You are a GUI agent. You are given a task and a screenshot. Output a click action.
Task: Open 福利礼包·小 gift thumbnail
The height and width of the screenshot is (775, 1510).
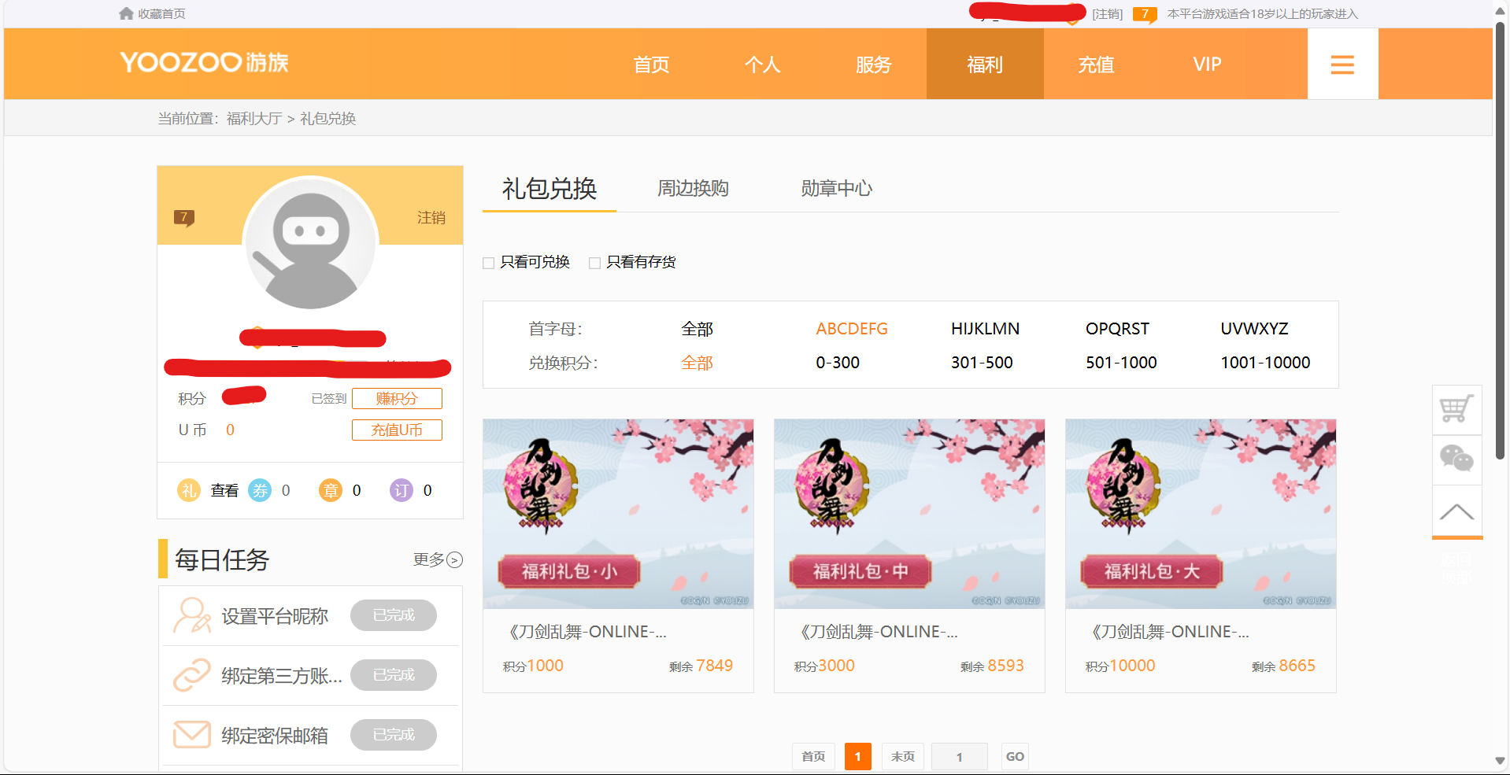point(618,514)
